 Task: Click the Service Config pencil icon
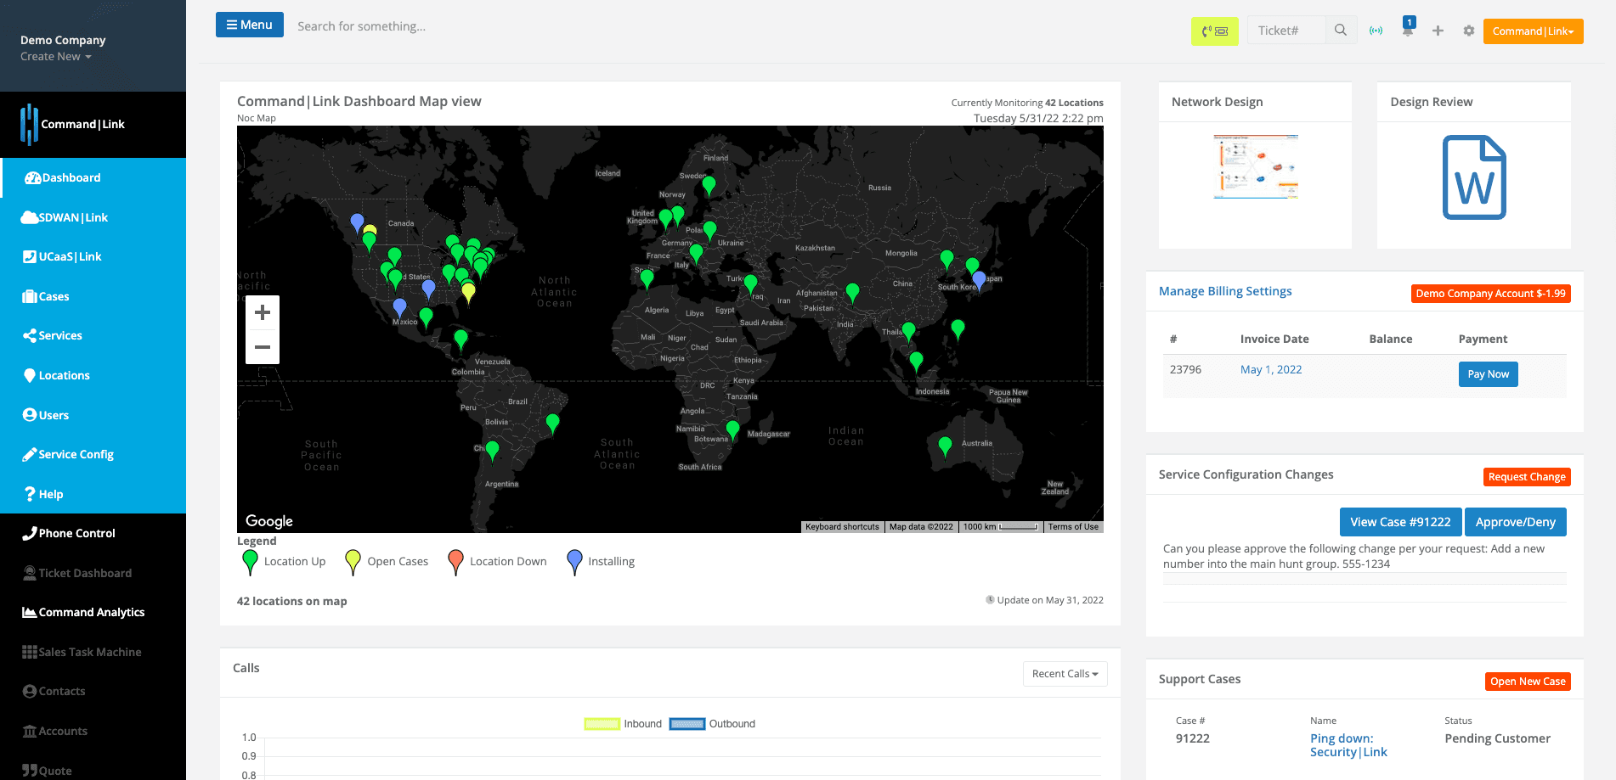click(x=30, y=454)
